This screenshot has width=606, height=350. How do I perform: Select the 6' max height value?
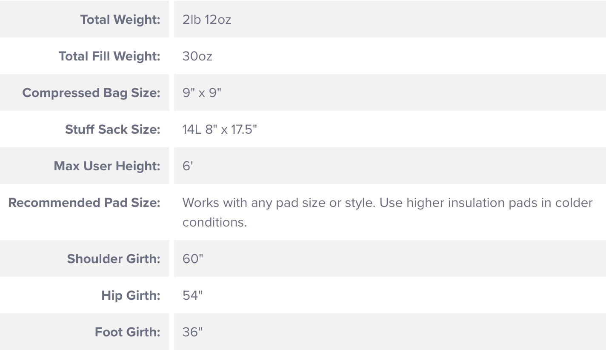pyautogui.click(x=188, y=166)
